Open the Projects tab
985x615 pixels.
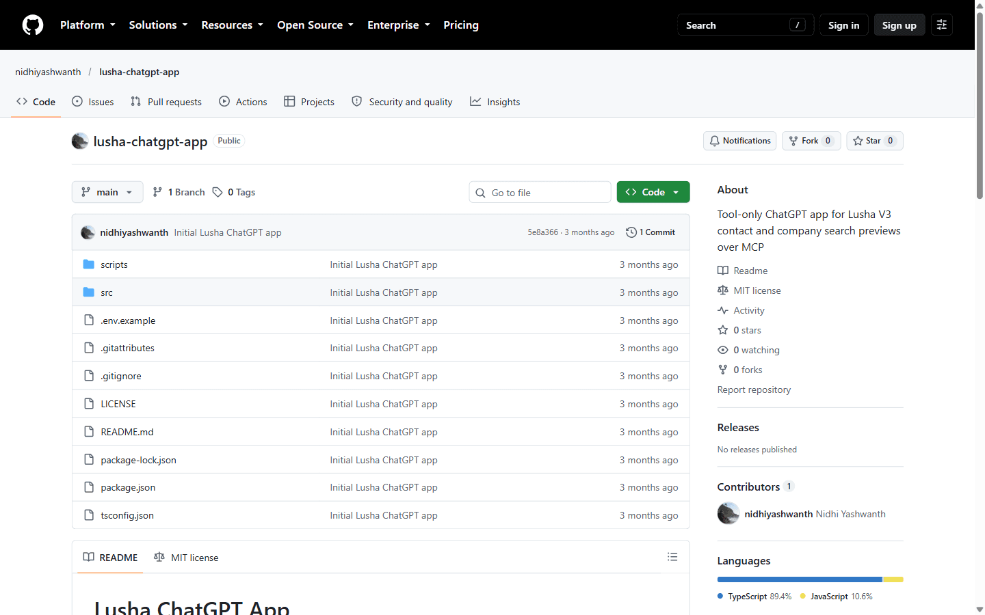coord(309,102)
